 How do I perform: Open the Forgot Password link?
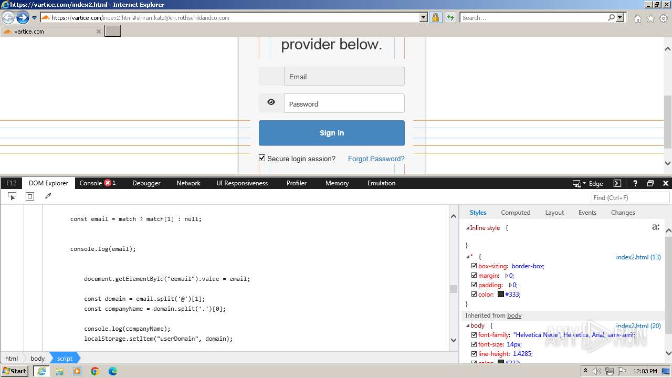(376, 159)
